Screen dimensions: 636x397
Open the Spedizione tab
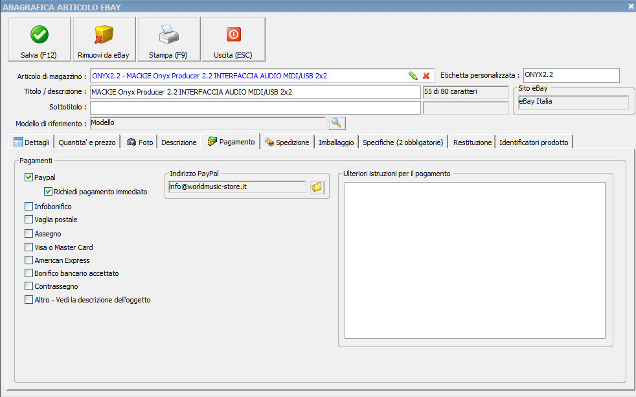tap(287, 142)
